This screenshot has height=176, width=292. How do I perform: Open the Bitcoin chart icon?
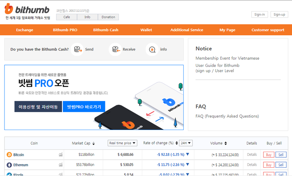coord(60,155)
